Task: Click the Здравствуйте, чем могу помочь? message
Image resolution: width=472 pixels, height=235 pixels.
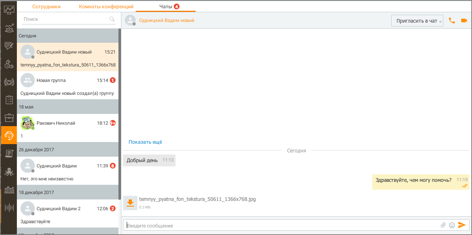Action: click(x=421, y=182)
